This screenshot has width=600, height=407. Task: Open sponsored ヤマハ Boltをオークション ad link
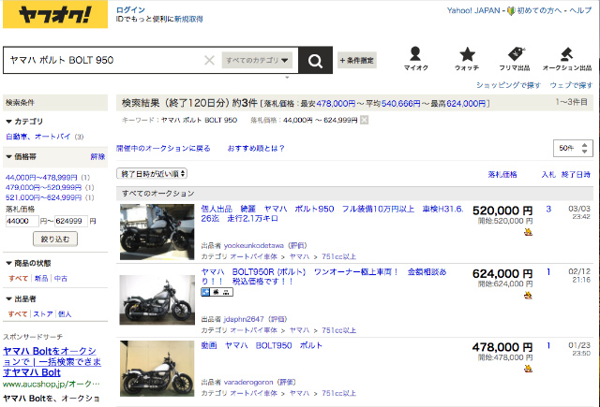[52, 361]
